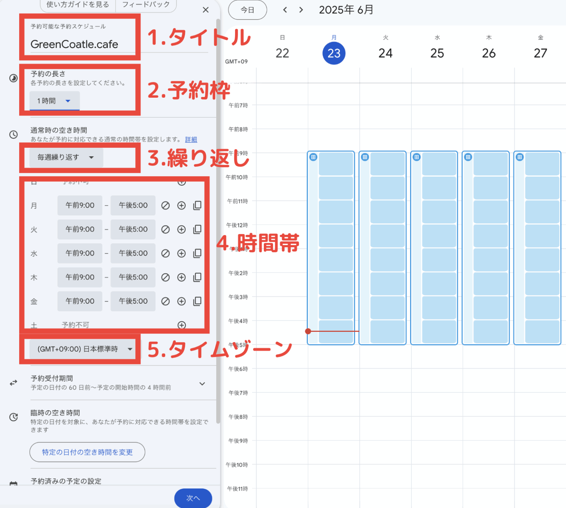Mark Monday as unavailable with the slash icon
Screen dimensions: 566x508
click(165, 206)
